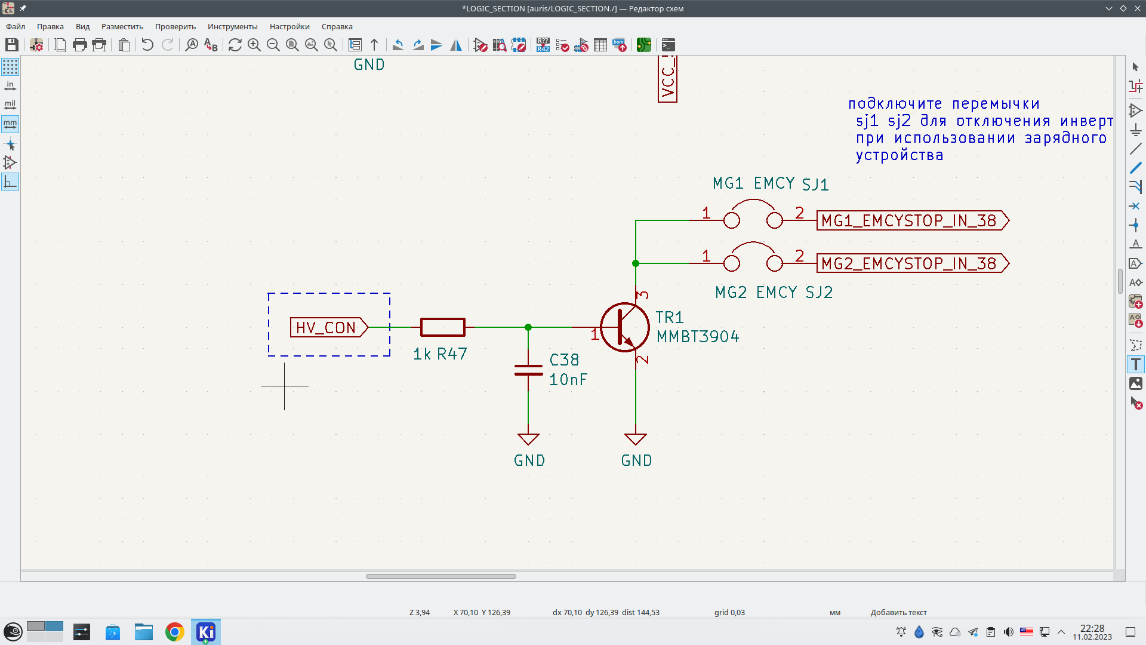The width and height of the screenshot is (1146, 645).
Task: Click the horizontal scrollbar thumb
Action: tap(440, 576)
